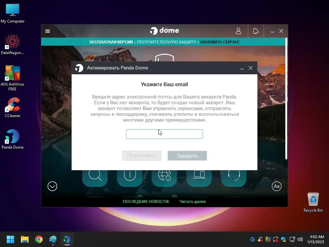
Task: Select the DataWagon desktop shortcut
Action: pos(13,45)
